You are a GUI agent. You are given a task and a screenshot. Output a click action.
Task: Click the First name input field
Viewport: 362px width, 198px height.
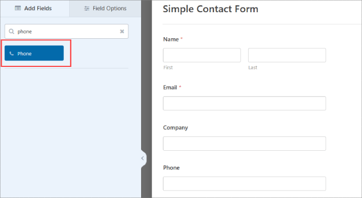pyautogui.click(x=202, y=55)
